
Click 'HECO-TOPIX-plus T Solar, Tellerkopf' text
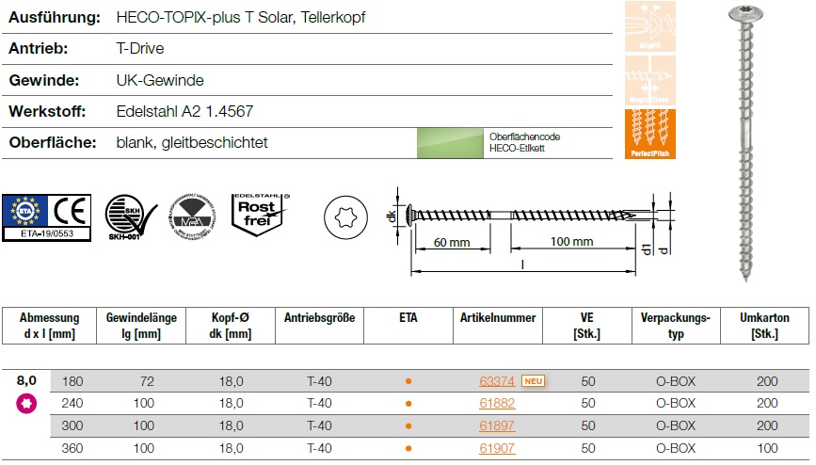point(241,18)
